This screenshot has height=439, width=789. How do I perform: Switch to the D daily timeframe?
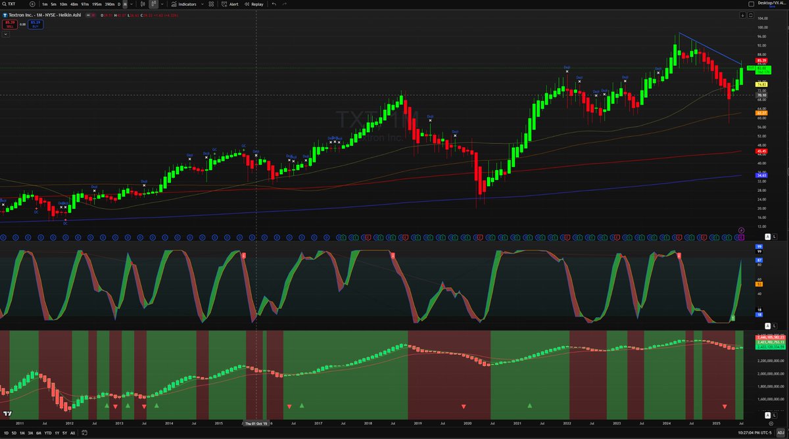coord(119,4)
